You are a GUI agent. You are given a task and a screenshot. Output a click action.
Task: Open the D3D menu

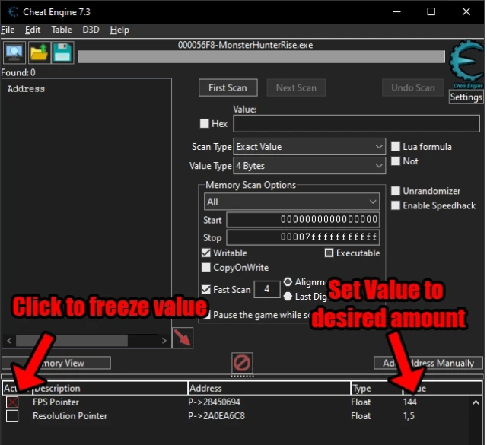click(x=91, y=30)
